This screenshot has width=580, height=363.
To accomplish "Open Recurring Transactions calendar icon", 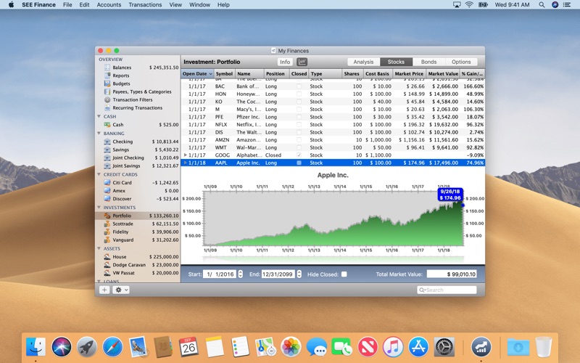I will 107,107.
